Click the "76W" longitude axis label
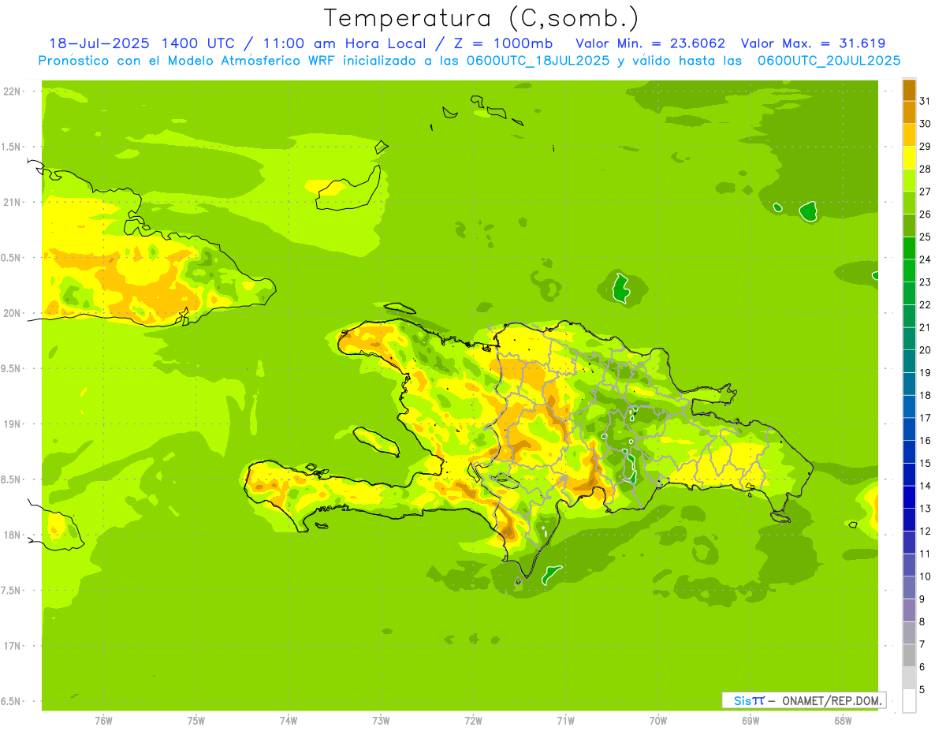Image resolution: width=946 pixels, height=731 pixels. [103, 721]
